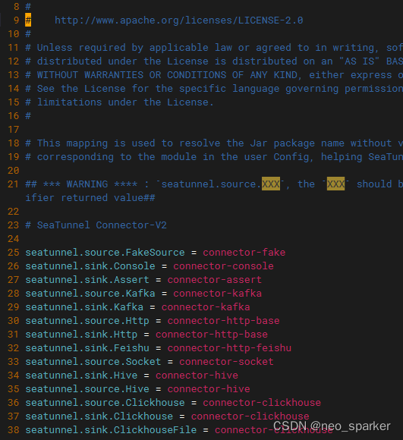Click the first highlighted XXX search match

coord(271,184)
